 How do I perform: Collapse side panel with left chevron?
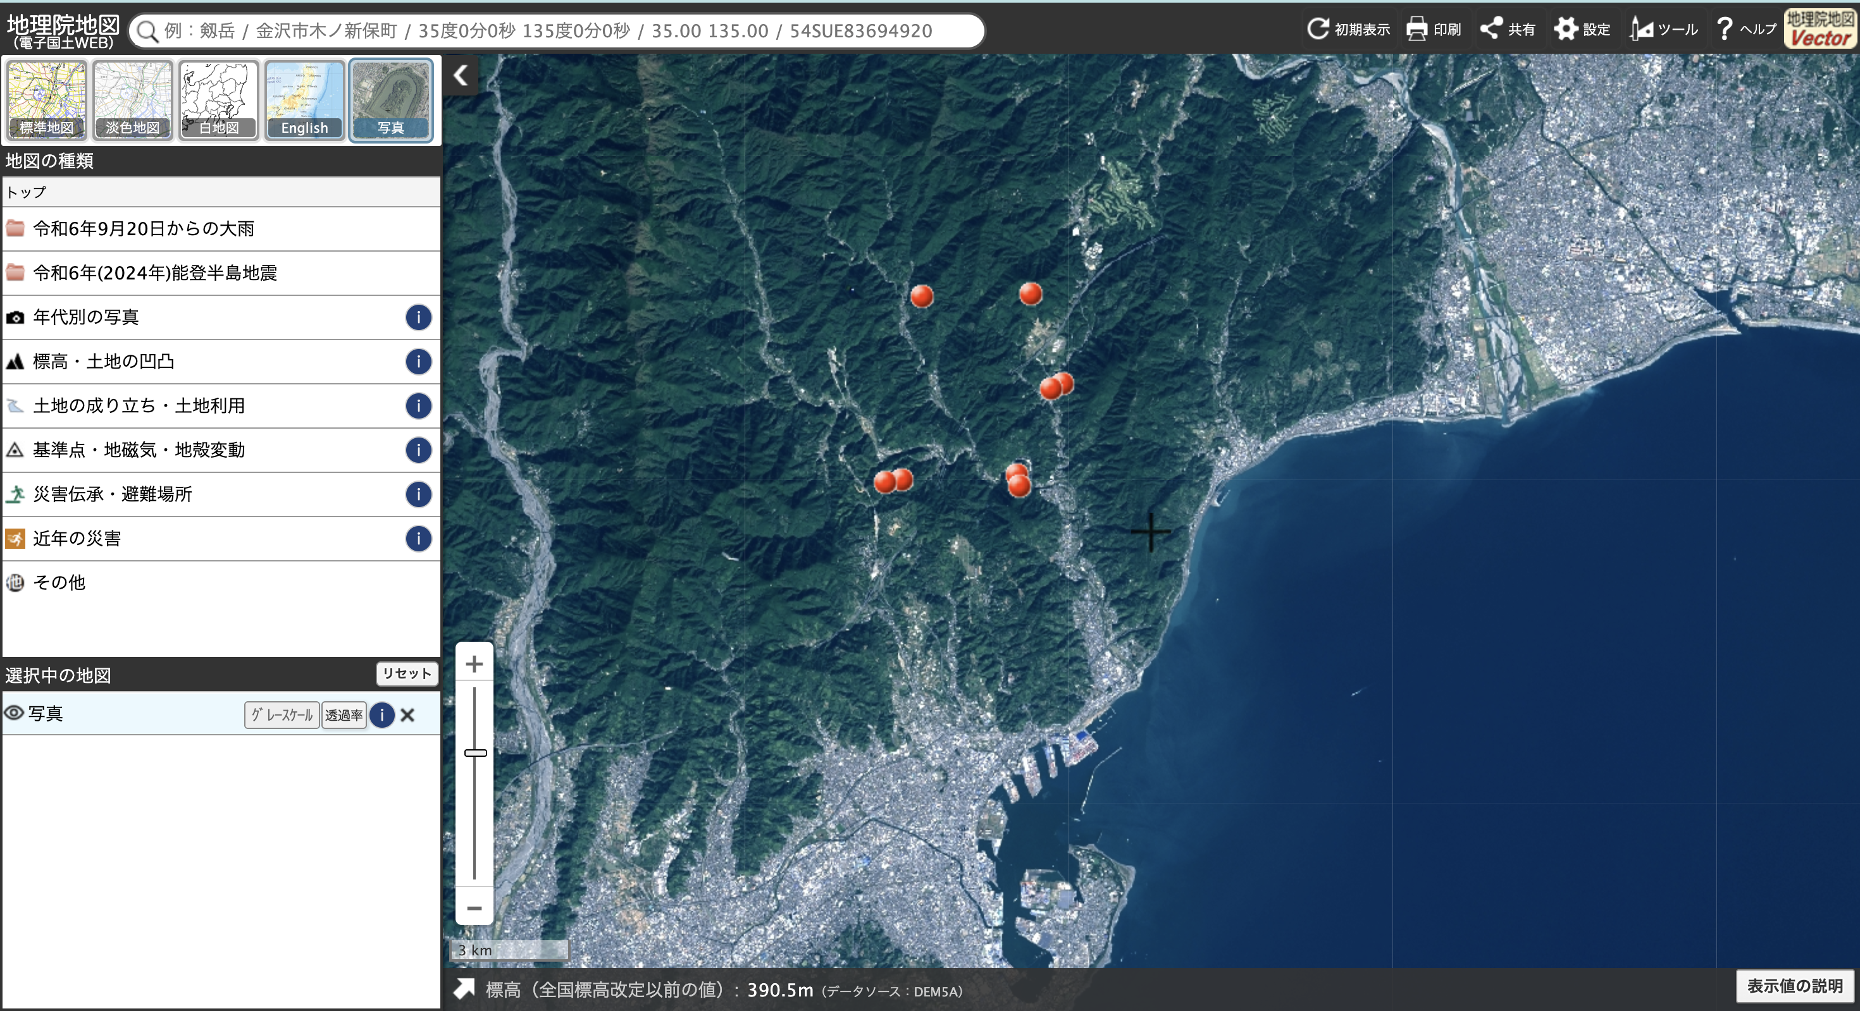(x=461, y=75)
